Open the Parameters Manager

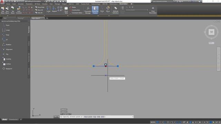[x=88, y=10]
